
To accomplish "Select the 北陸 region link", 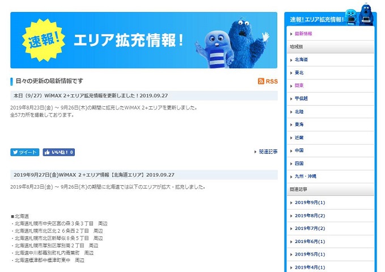I will (x=299, y=112).
